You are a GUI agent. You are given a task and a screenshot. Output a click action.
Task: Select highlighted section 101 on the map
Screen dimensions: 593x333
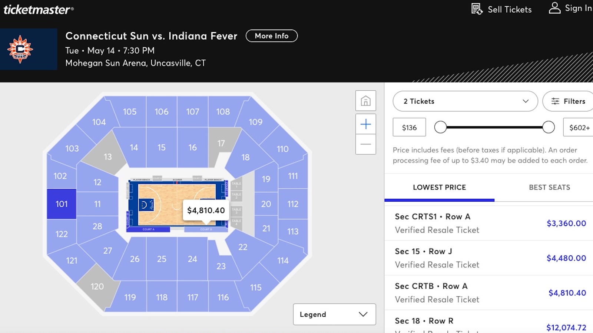(x=62, y=204)
